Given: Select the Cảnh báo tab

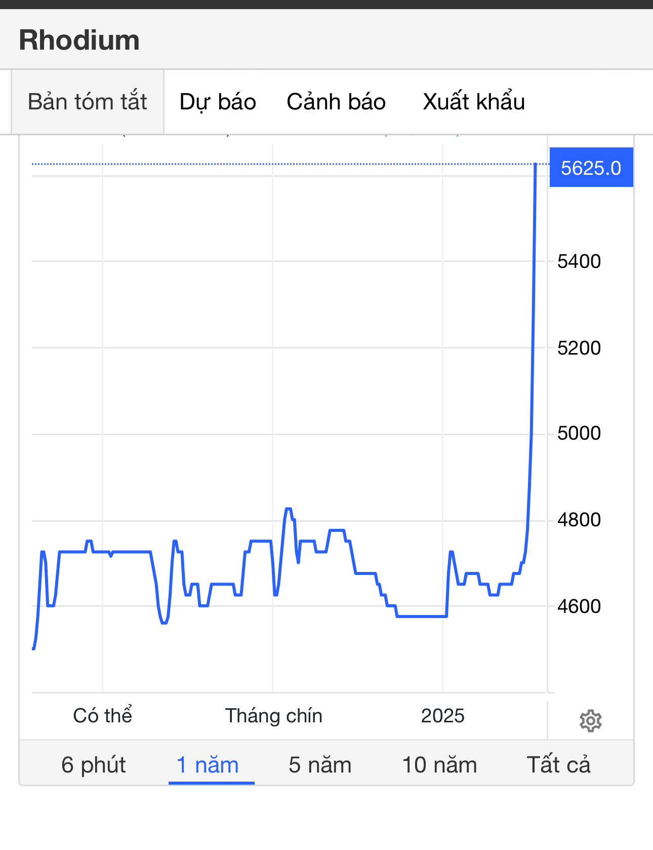Looking at the screenshot, I should coord(336,102).
